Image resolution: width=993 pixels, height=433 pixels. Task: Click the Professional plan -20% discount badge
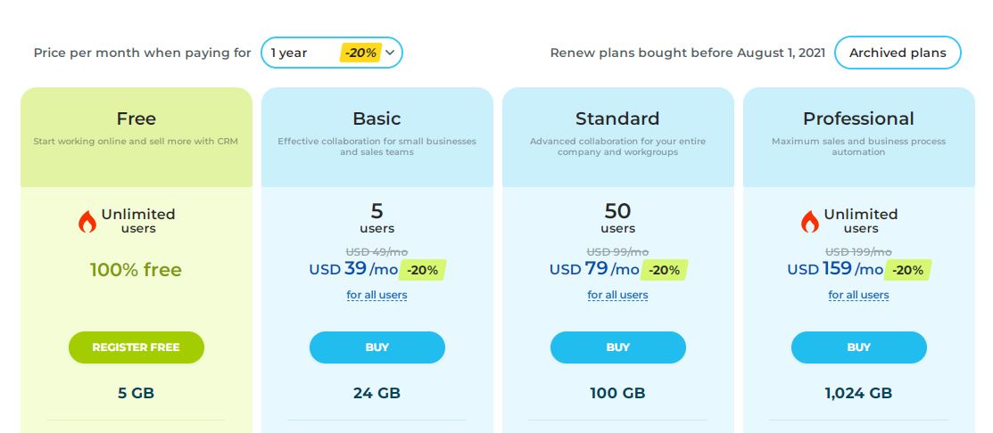(907, 270)
